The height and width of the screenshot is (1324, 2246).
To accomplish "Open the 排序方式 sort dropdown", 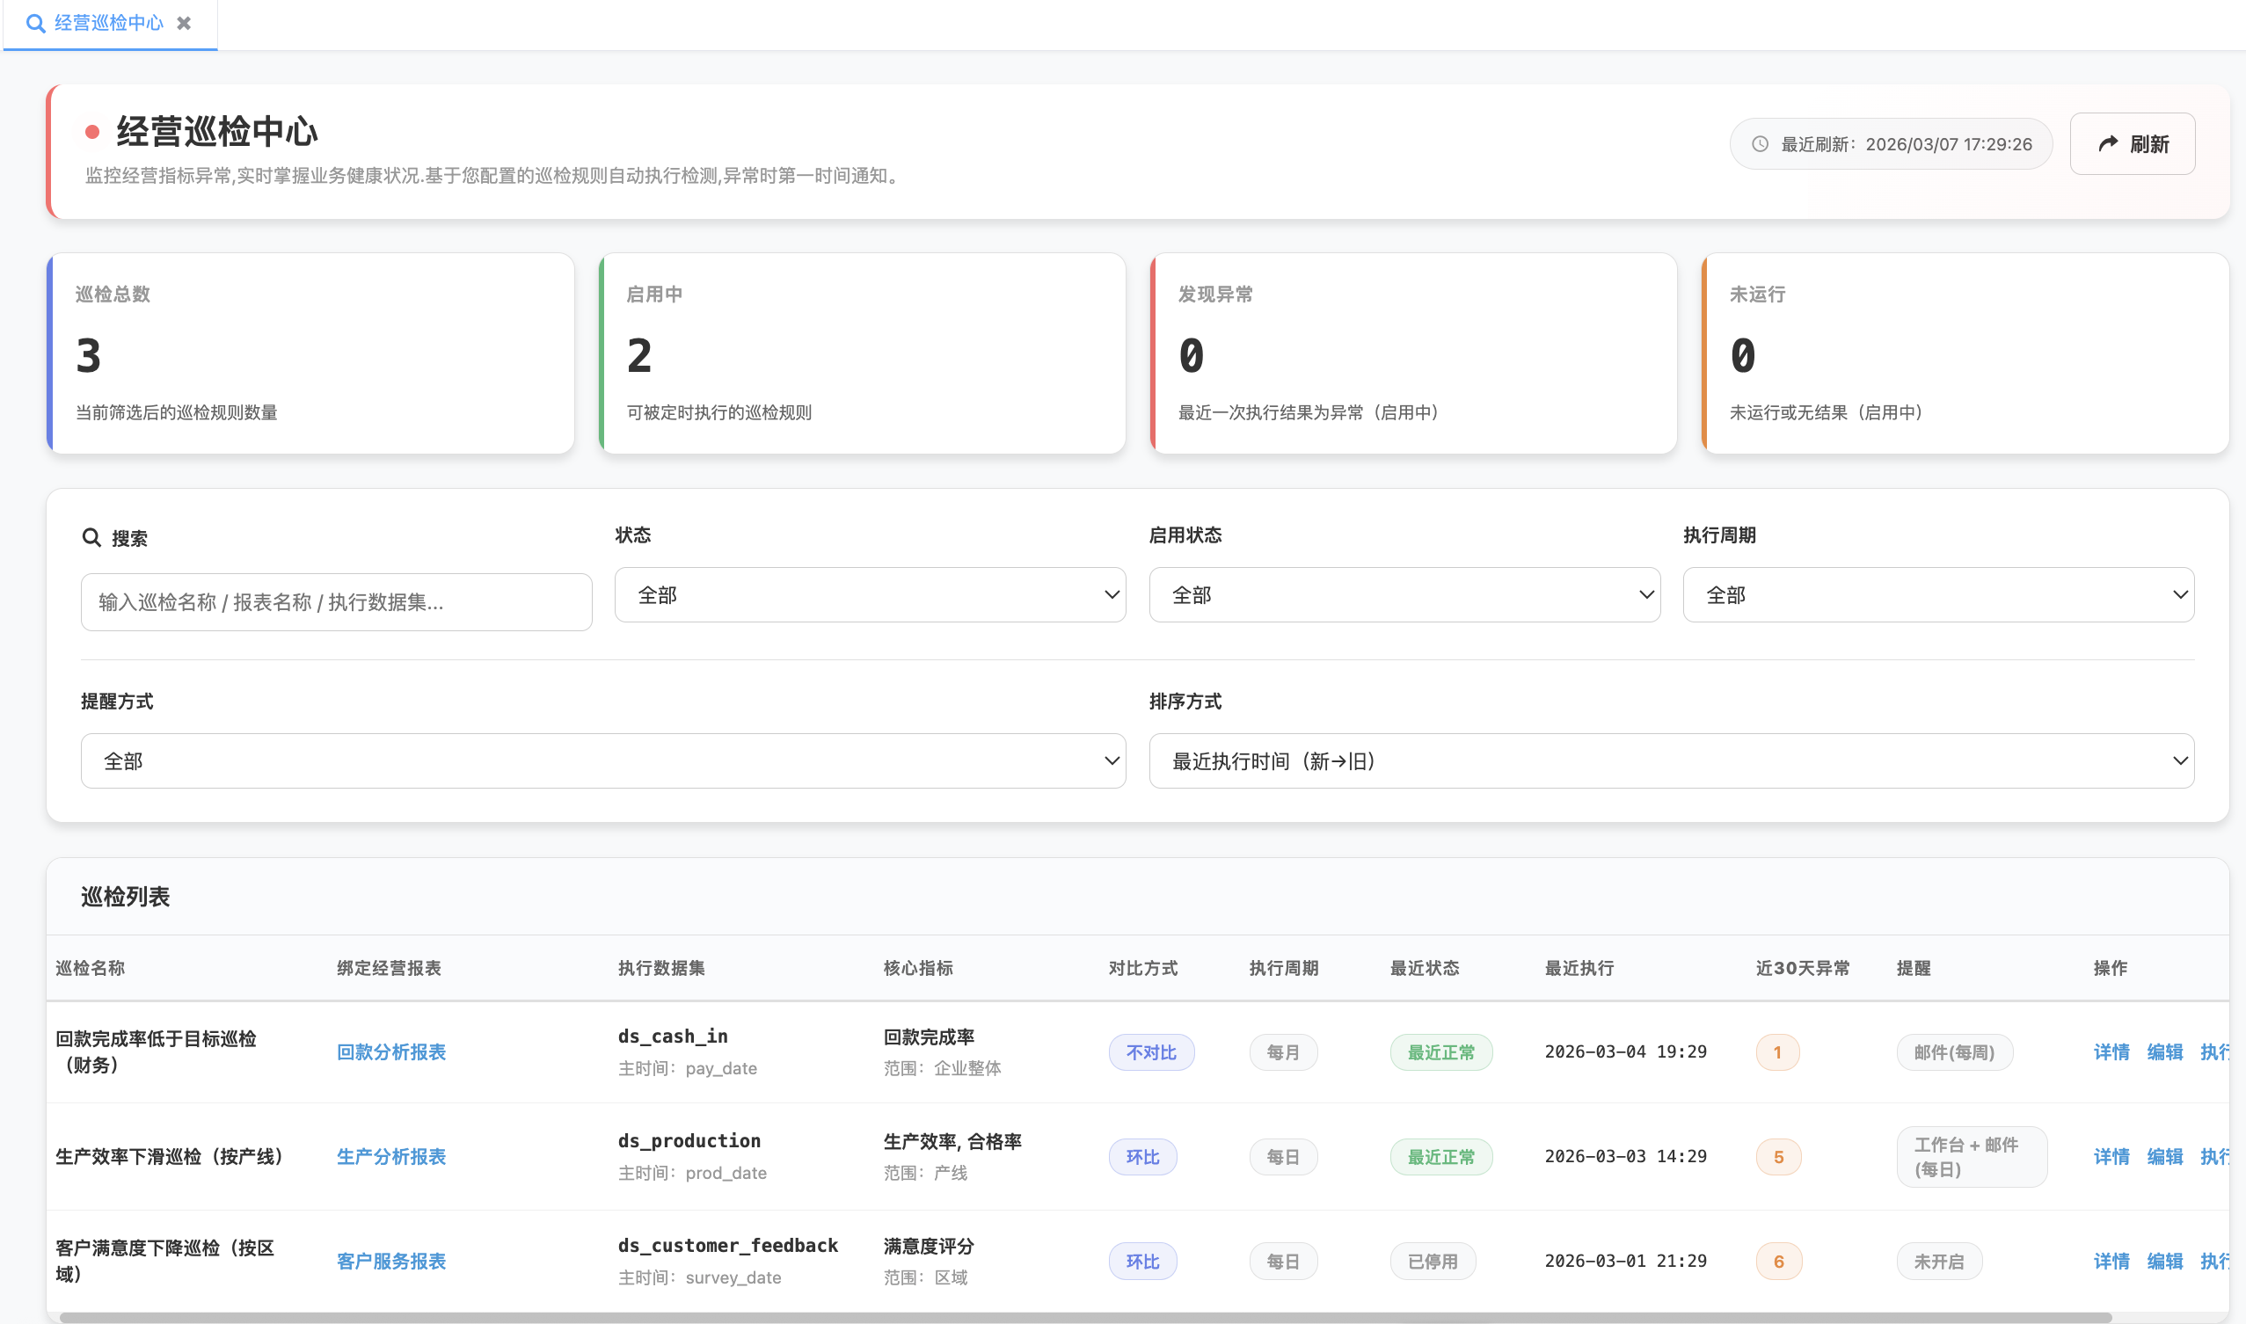I will click(1671, 761).
